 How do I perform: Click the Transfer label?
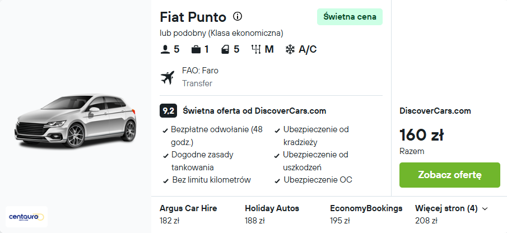[197, 83]
